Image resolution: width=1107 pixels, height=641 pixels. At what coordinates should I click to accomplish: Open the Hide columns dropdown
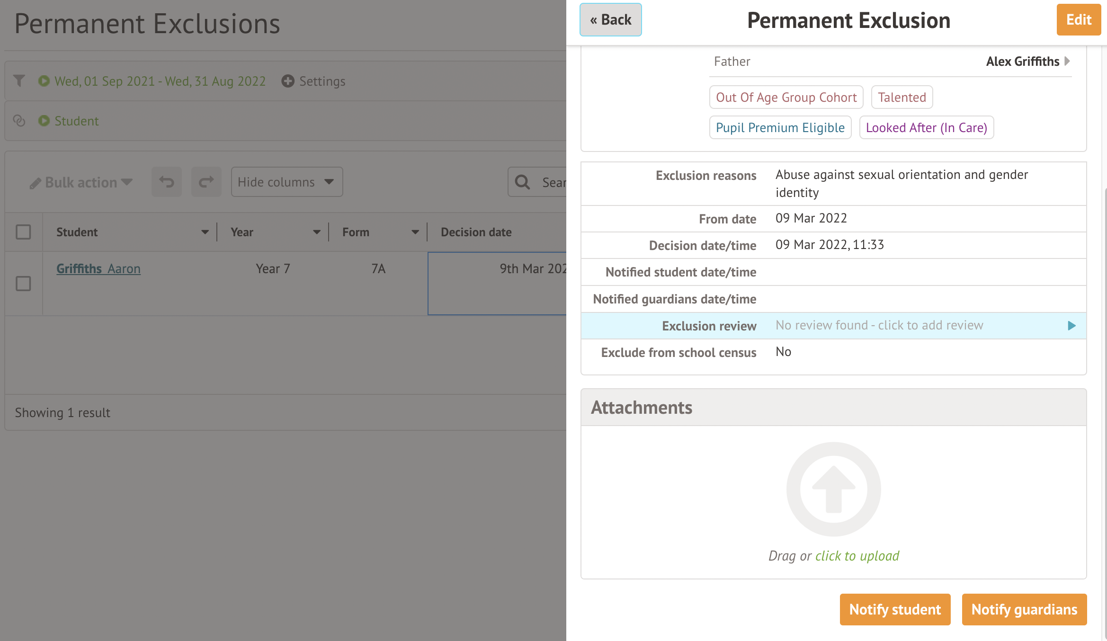pos(287,182)
